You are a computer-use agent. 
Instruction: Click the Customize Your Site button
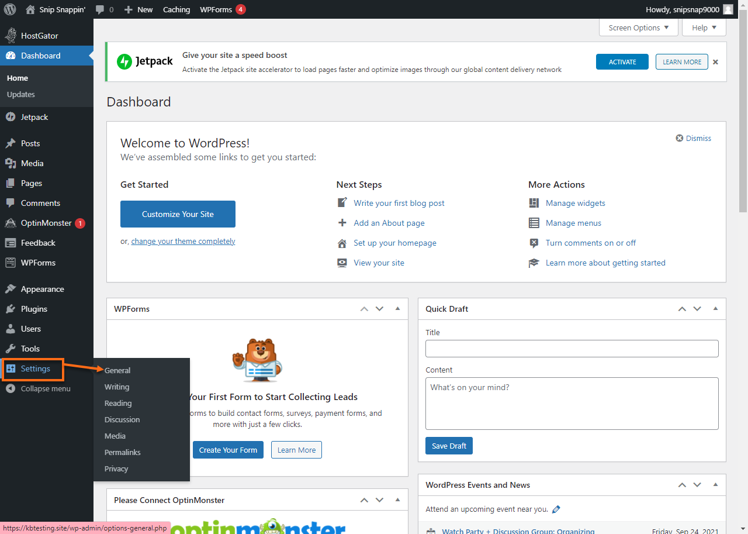[x=178, y=214]
